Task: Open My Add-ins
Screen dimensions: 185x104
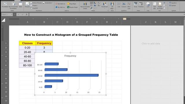Action: [x=60, y=7]
